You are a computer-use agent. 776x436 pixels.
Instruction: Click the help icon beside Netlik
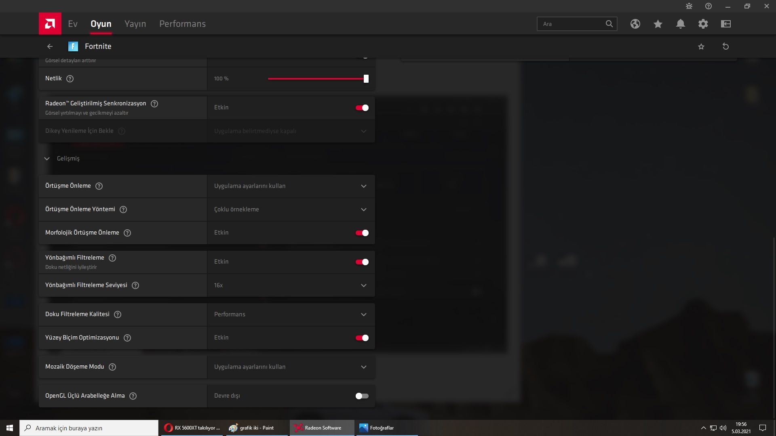(x=70, y=79)
